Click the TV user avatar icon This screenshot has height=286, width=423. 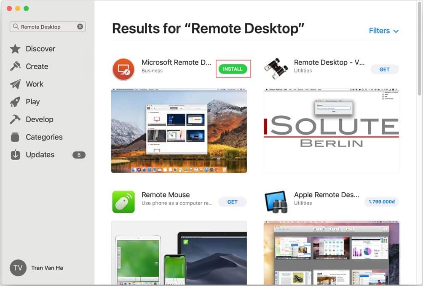(18, 268)
